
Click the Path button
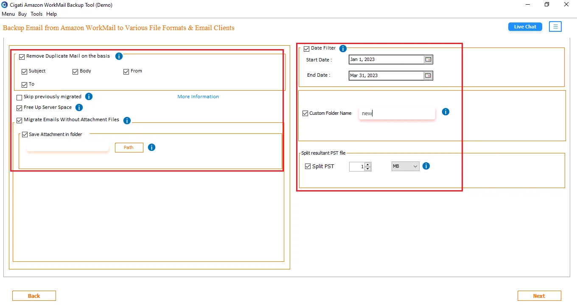(x=129, y=147)
